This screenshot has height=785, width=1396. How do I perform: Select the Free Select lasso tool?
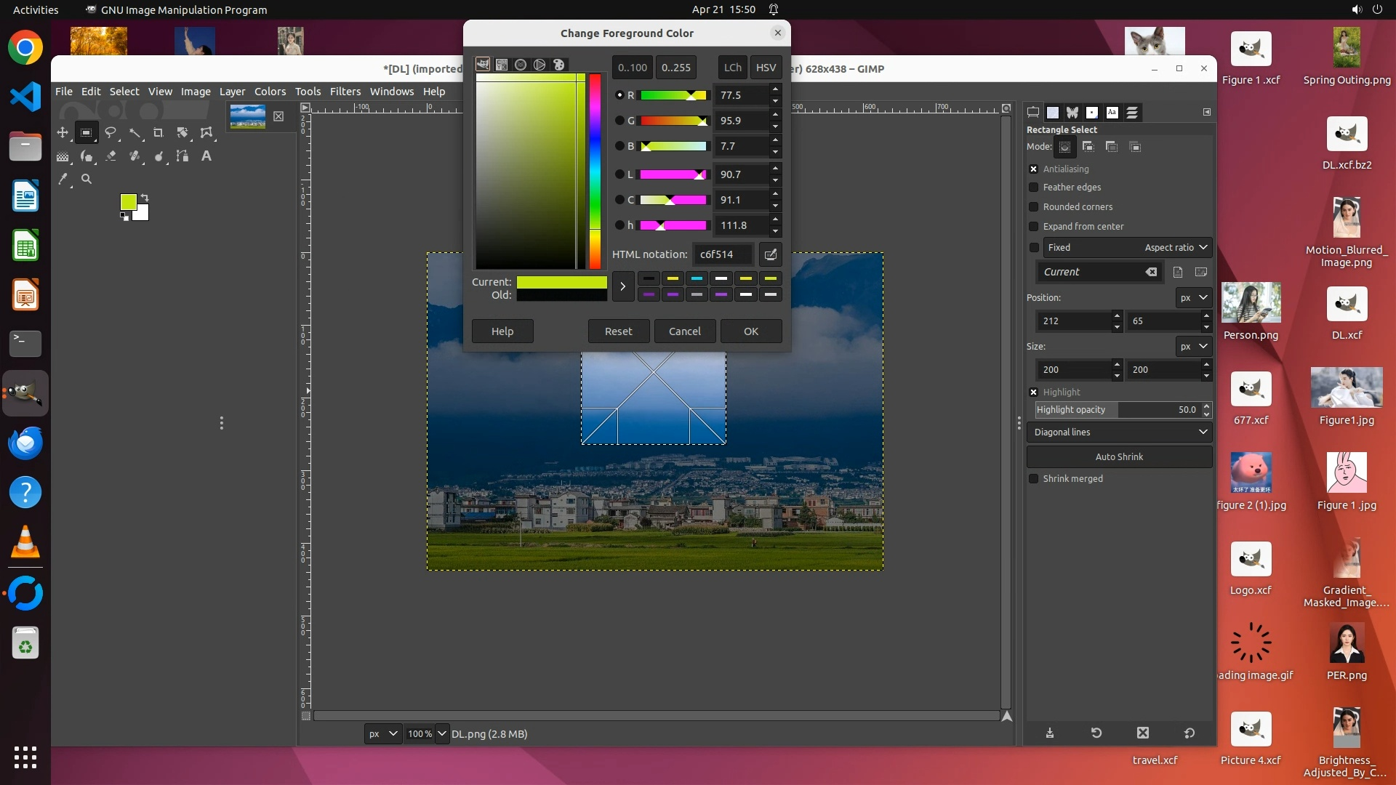pyautogui.click(x=111, y=133)
